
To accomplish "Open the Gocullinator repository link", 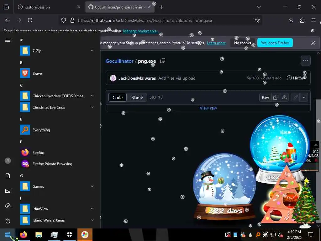I will [x=119, y=61].
